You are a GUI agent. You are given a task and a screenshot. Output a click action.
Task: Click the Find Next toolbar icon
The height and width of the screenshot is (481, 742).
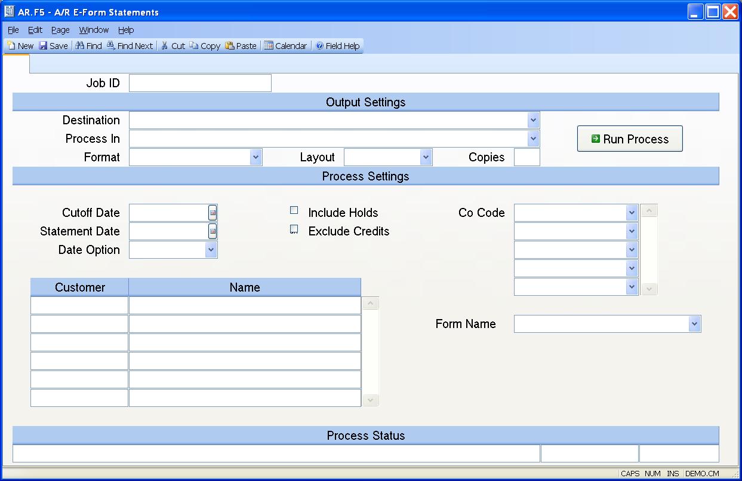[111, 46]
